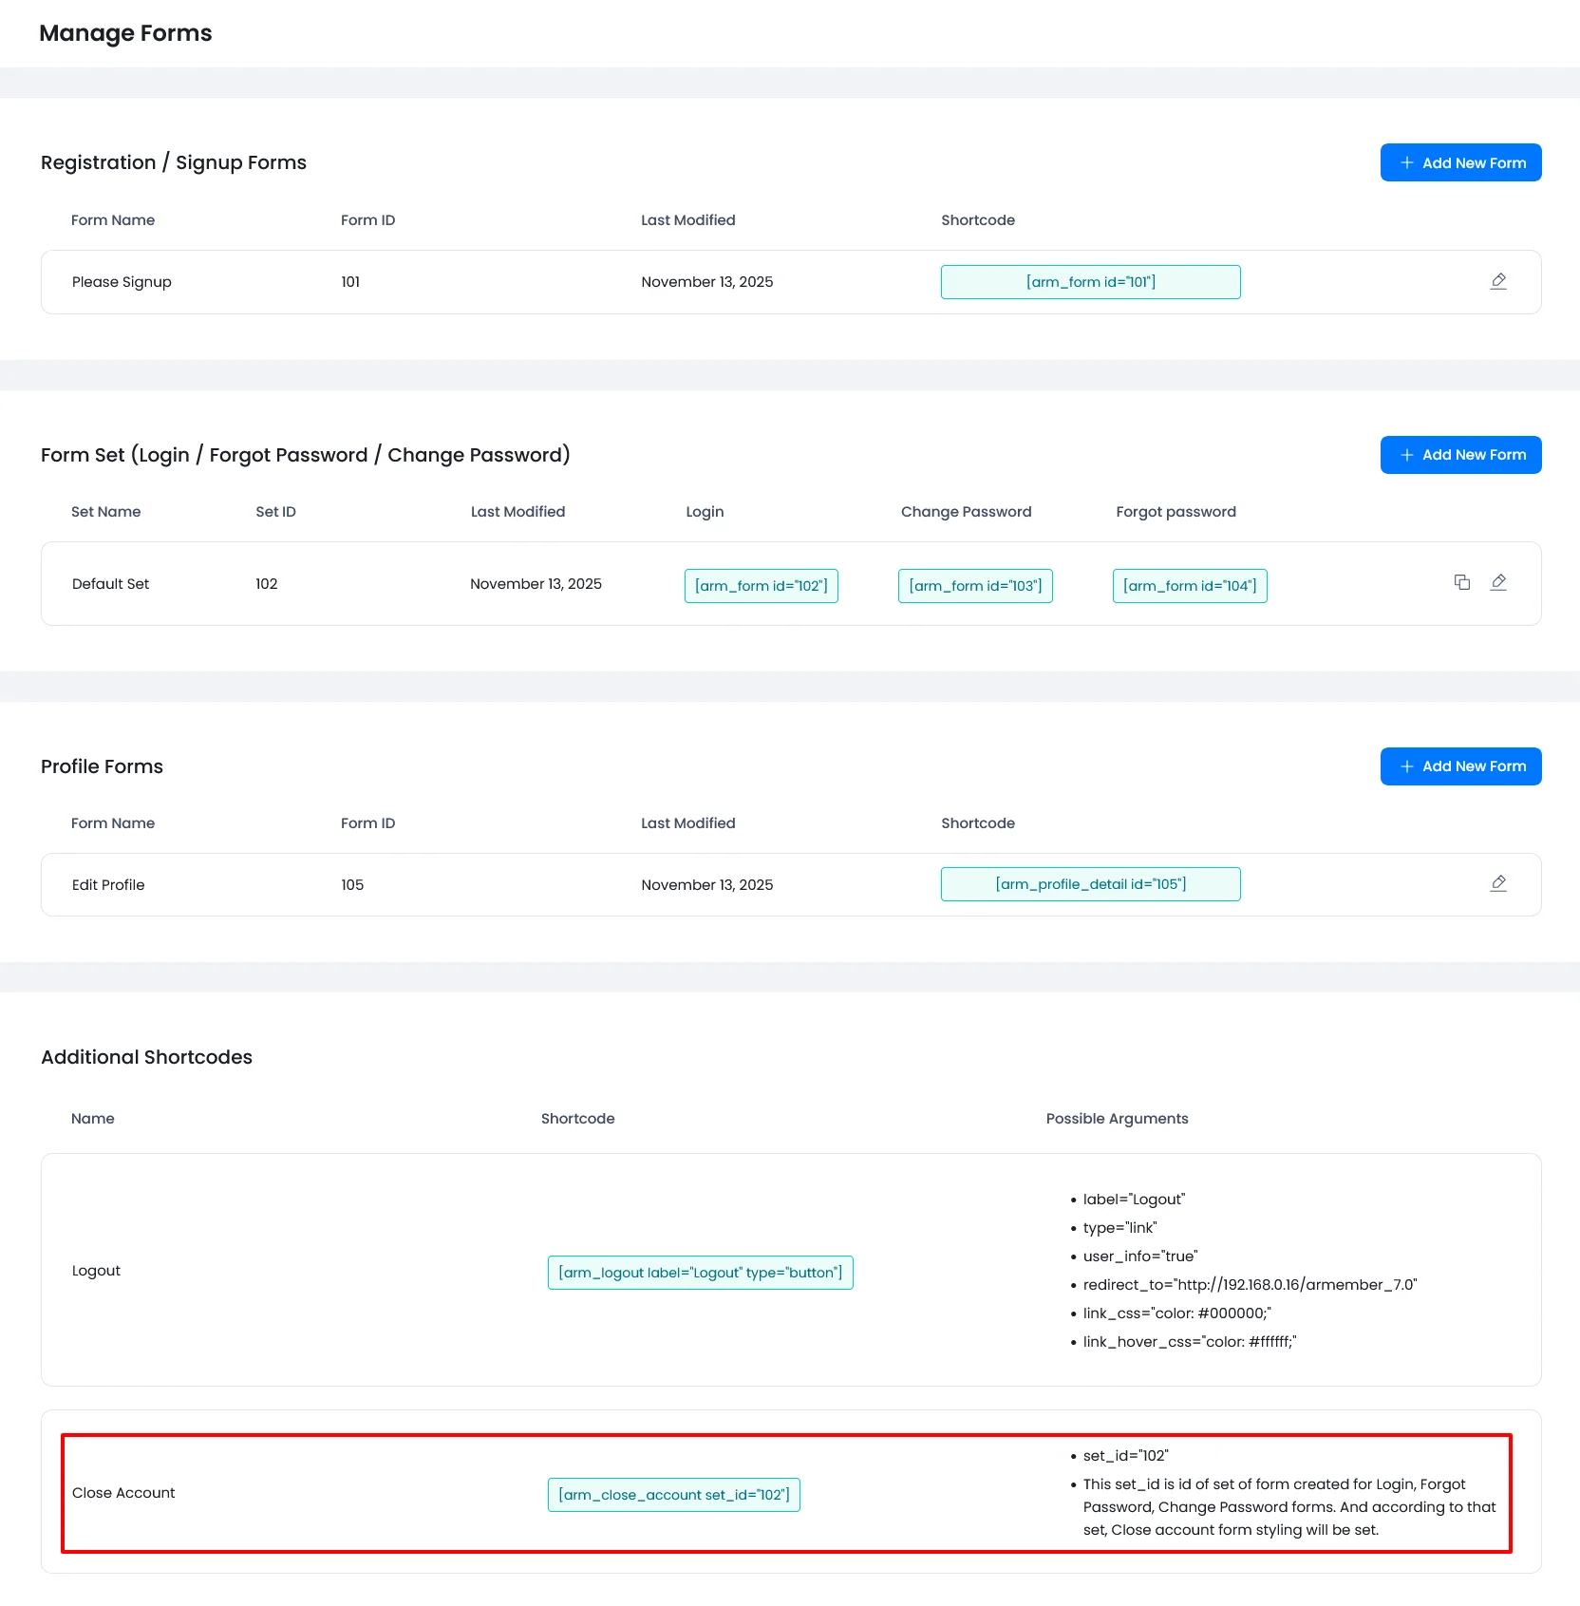Duplicate the Default Set using copy icon
The width and height of the screenshot is (1580, 1606).
click(x=1462, y=582)
